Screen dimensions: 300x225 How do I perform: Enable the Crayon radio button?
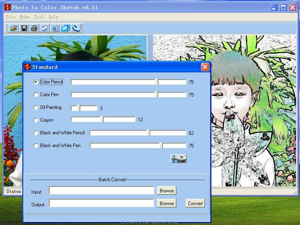[x=36, y=120]
